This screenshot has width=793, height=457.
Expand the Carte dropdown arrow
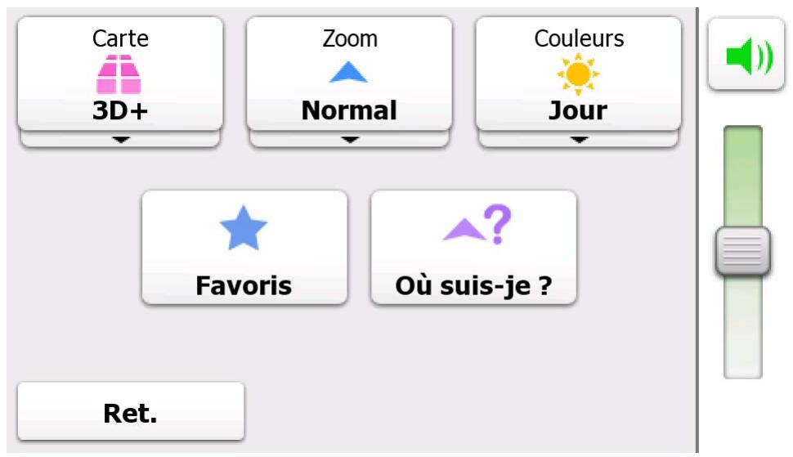(x=120, y=140)
